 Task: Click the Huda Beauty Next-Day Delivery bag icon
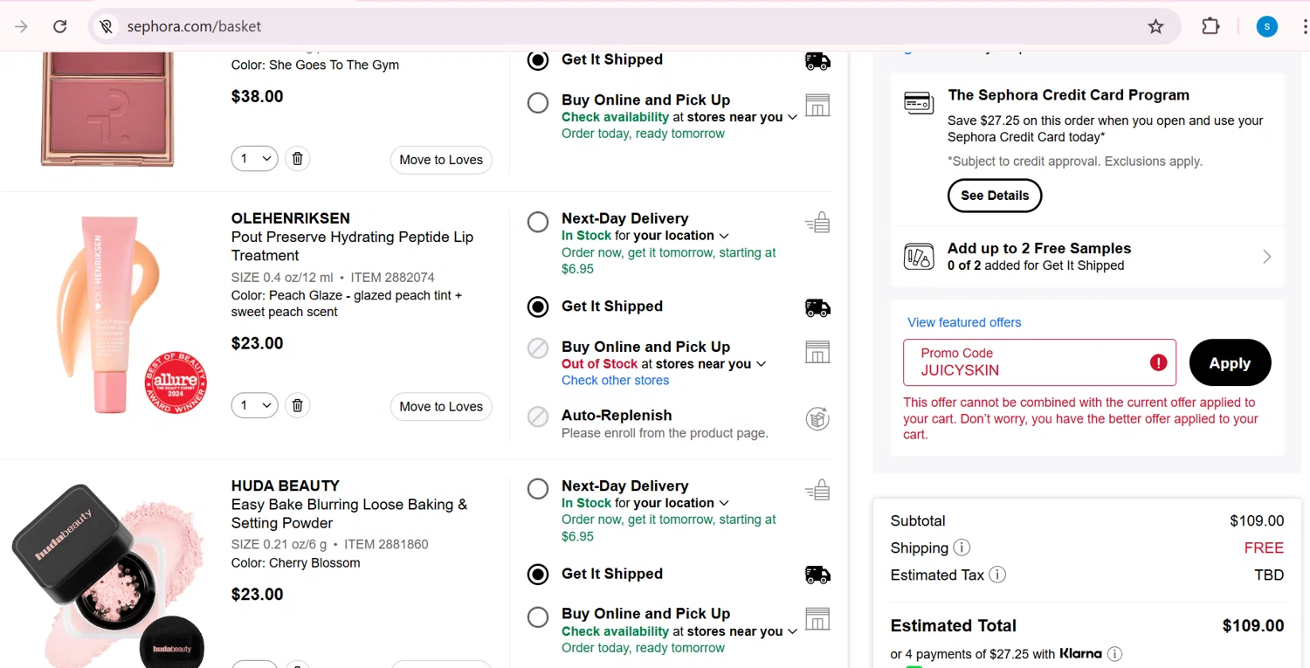click(817, 490)
